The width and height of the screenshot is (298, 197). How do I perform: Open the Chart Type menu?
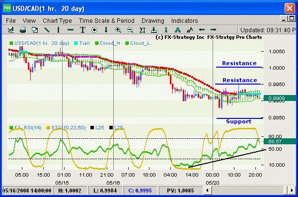57,20
